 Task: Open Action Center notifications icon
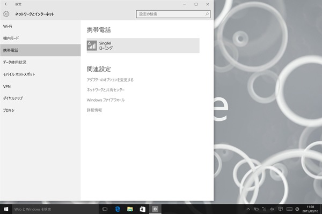click(280, 209)
